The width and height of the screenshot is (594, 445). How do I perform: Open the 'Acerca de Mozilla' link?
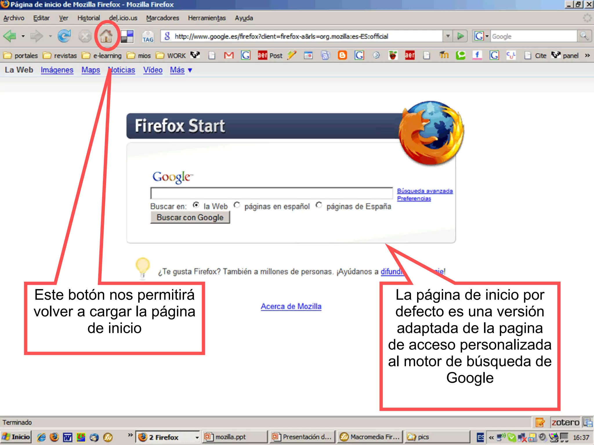click(x=291, y=307)
